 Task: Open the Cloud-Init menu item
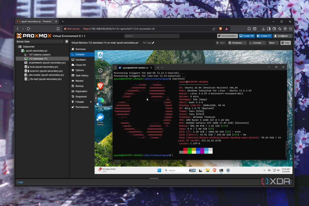coord(82,65)
